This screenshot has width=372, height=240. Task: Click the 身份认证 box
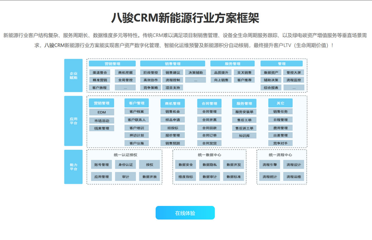click(x=125, y=165)
